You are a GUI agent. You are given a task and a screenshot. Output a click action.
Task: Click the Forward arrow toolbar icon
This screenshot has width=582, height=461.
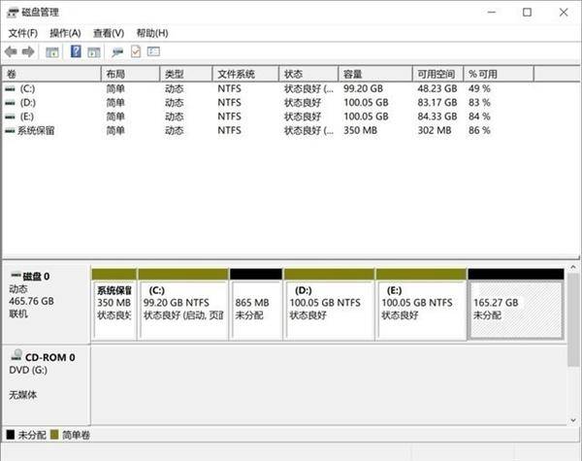(x=28, y=51)
